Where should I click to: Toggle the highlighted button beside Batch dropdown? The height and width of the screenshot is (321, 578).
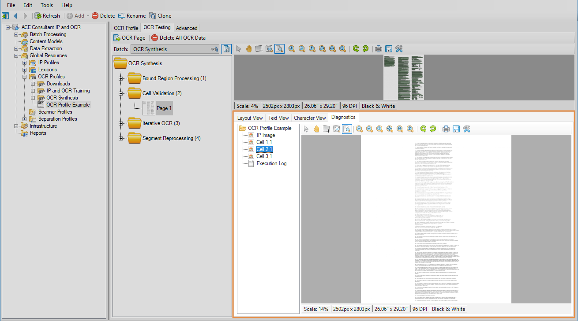click(x=226, y=49)
